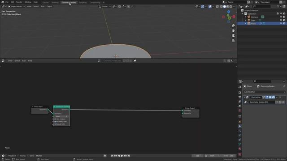The height and width of the screenshot is (161, 287).
Task: Expand the Collection in outliner
Action: [242, 14]
